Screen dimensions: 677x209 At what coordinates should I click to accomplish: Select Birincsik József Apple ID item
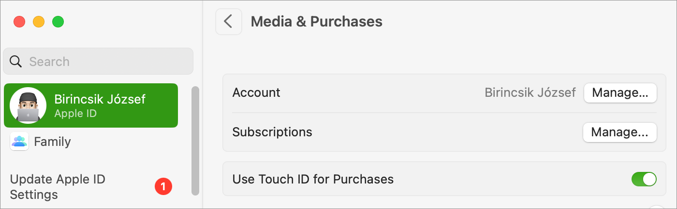click(x=91, y=105)
